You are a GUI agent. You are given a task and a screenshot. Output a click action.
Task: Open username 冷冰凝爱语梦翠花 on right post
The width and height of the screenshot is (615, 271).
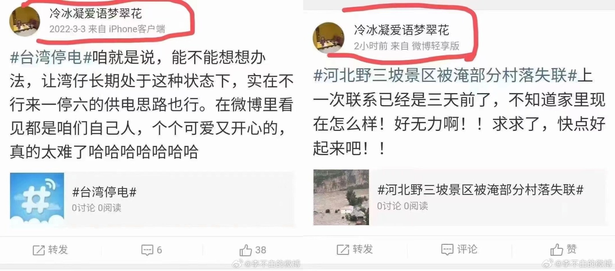pyautogui.click(x=401, y=30)
